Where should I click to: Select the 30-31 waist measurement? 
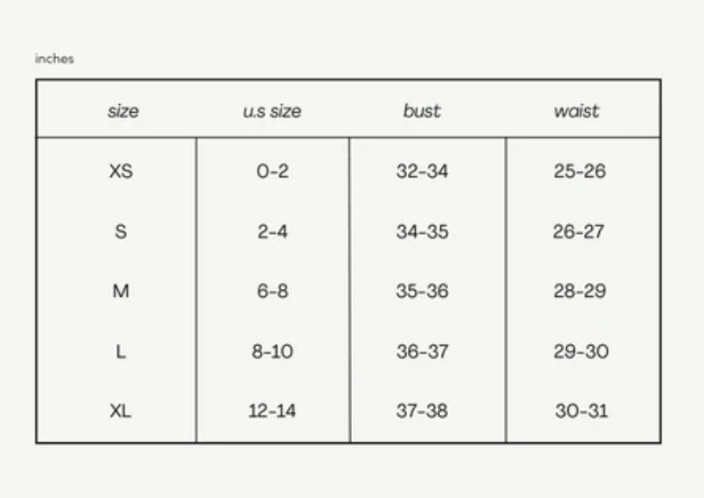(581, 411)
